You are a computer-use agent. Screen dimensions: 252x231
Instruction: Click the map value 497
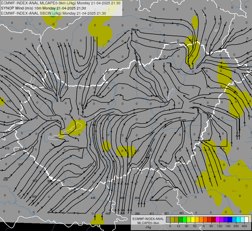click(137, 151)
